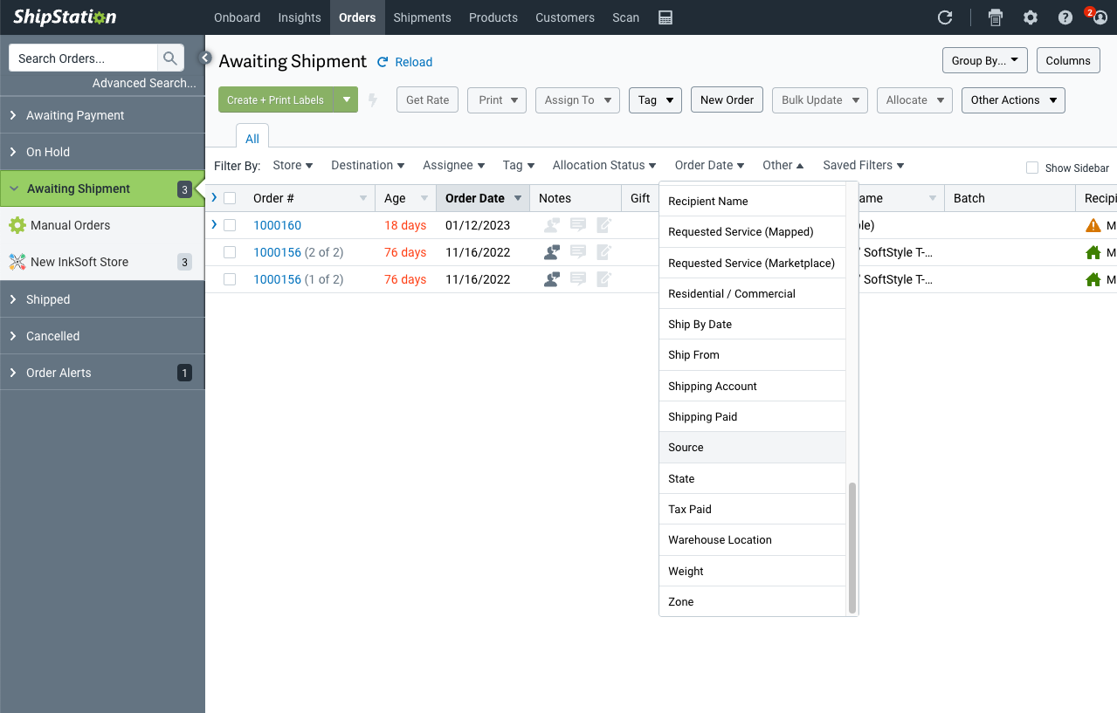
Task: Enable the Show Sidebar checkbox
Action: click(x=1031, y=168)
